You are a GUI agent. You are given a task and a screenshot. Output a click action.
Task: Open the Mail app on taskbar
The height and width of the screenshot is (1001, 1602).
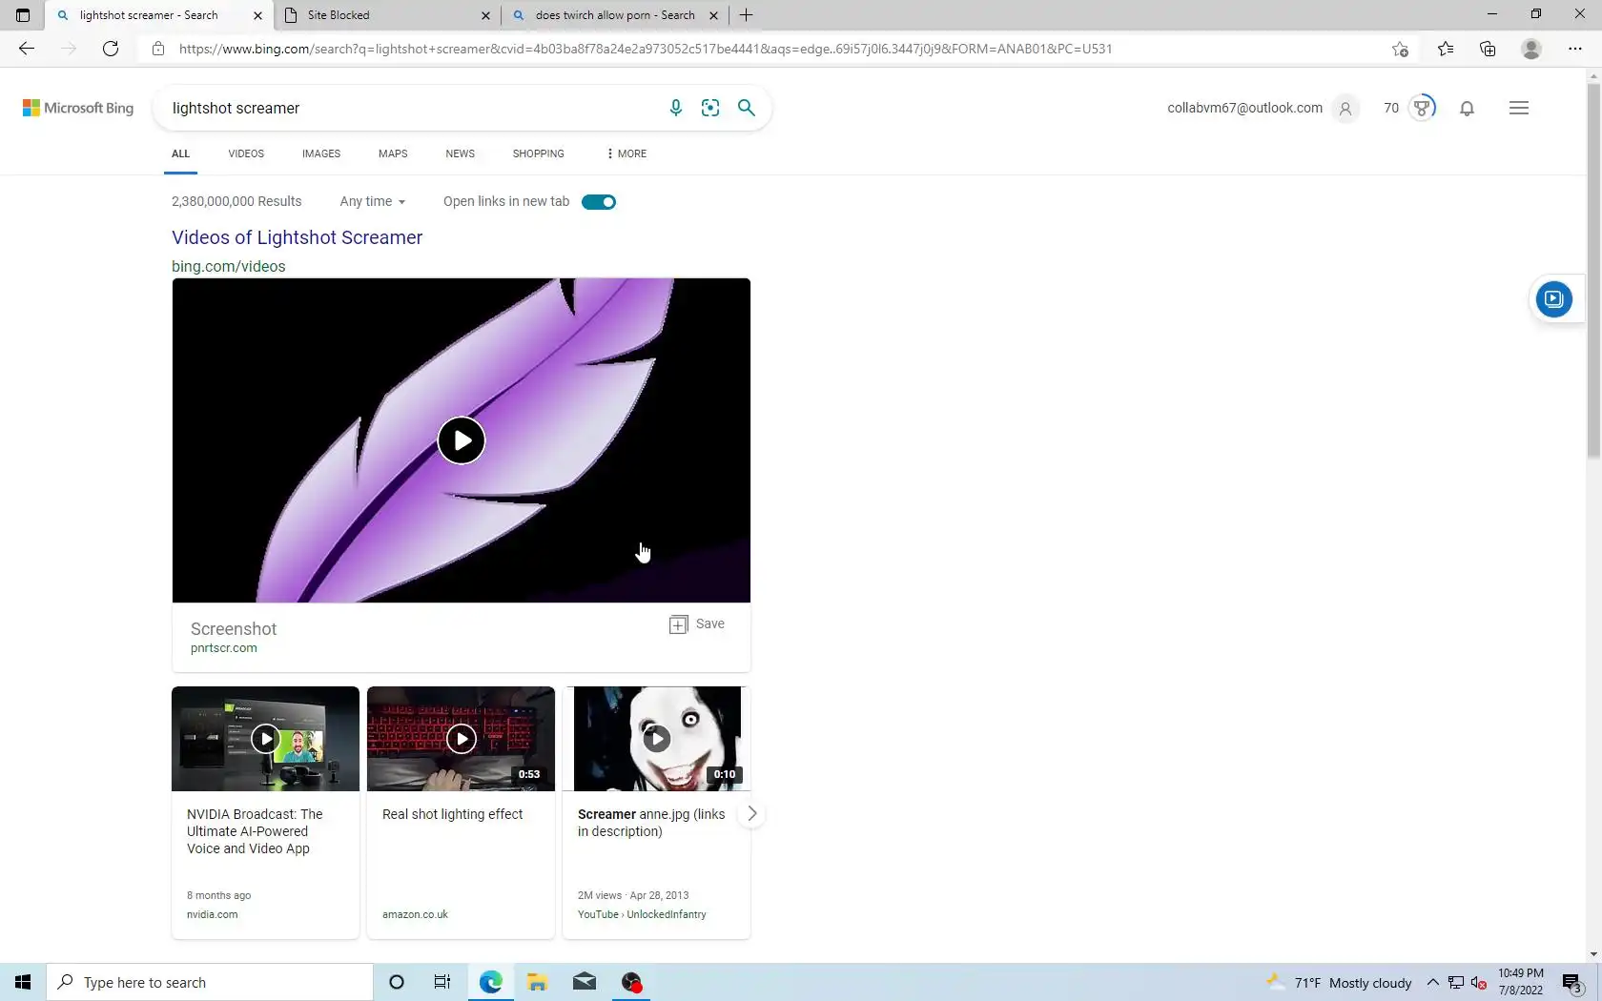coord(585,982)
